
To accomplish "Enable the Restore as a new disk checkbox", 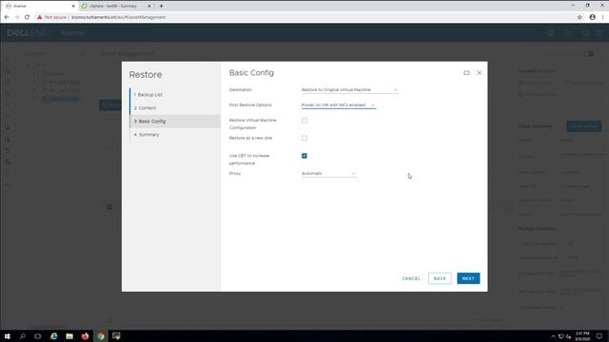I will 304,138.
